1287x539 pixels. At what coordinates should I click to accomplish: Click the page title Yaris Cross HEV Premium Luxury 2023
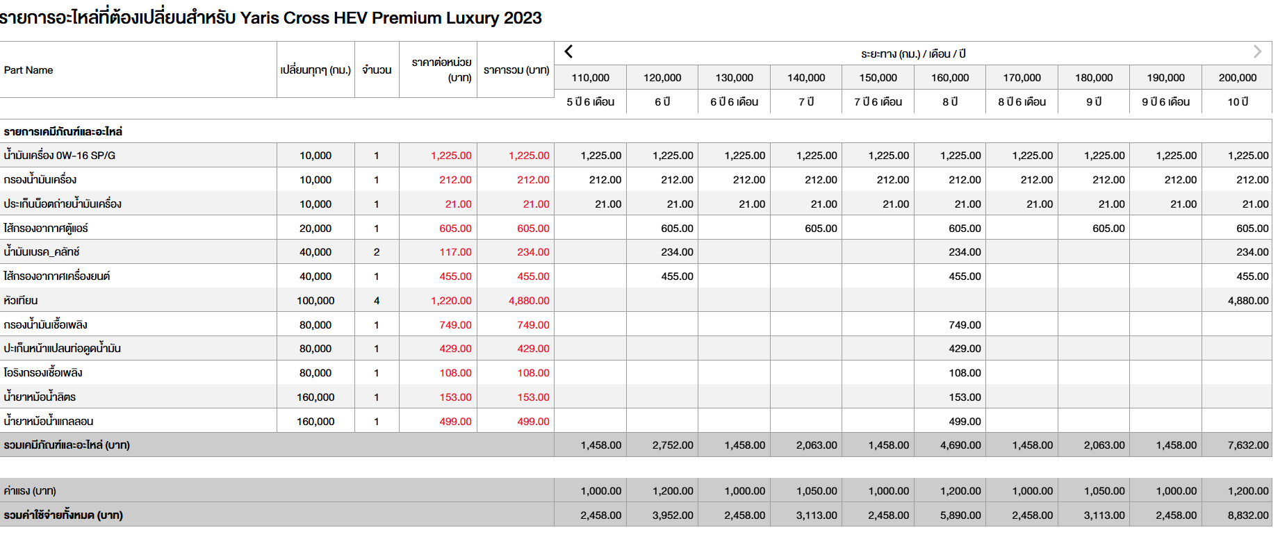[391, 18]
